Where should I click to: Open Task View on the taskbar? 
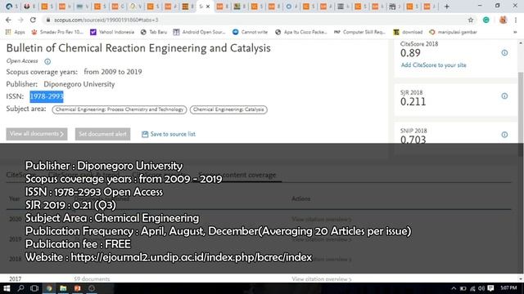pos(34,288)
